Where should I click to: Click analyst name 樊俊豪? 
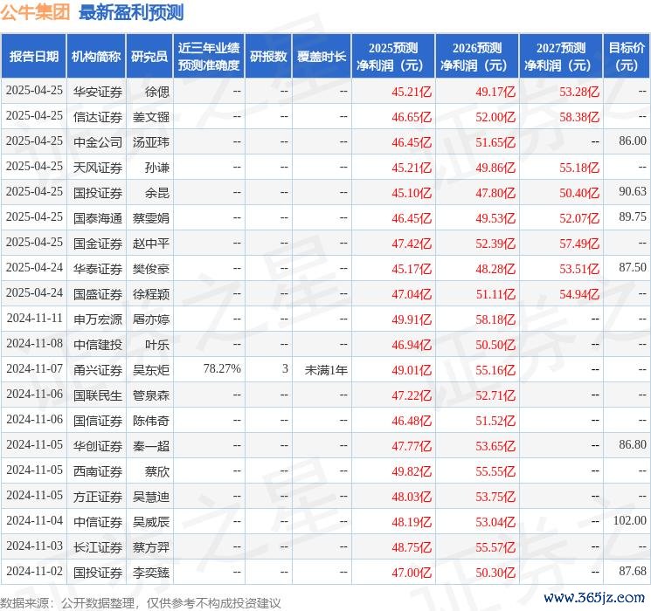[x=150, y=269]
